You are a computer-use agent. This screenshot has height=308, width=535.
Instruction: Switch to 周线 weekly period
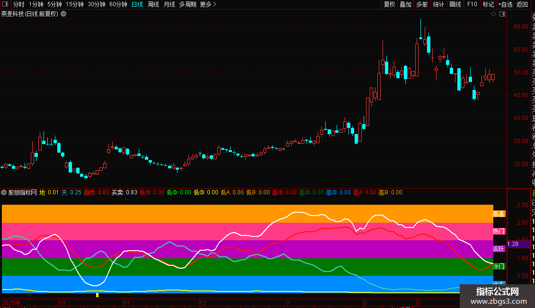153,4
